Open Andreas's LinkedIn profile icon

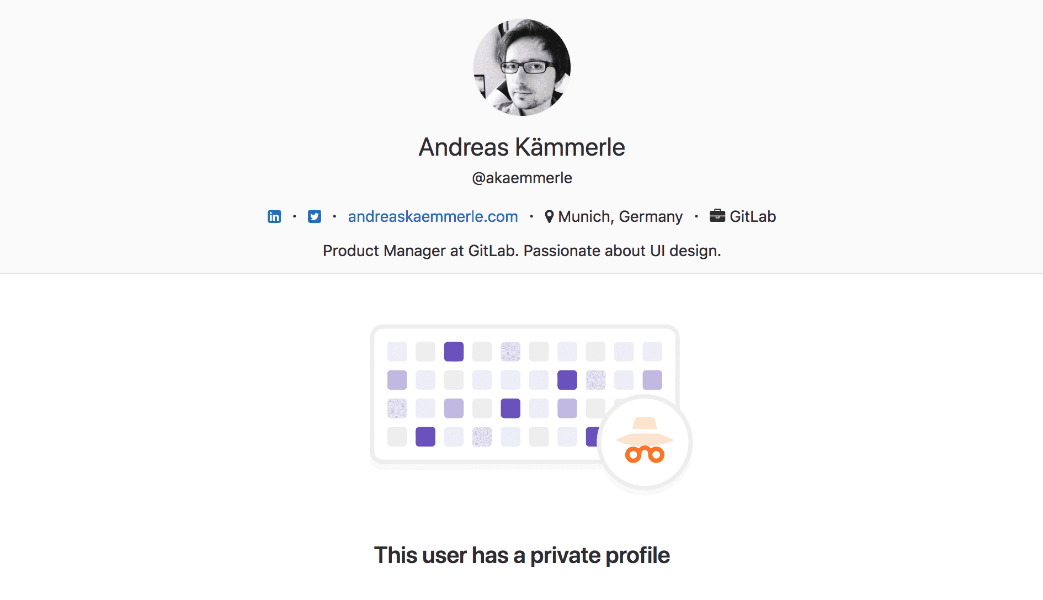(x=274, y=216)
